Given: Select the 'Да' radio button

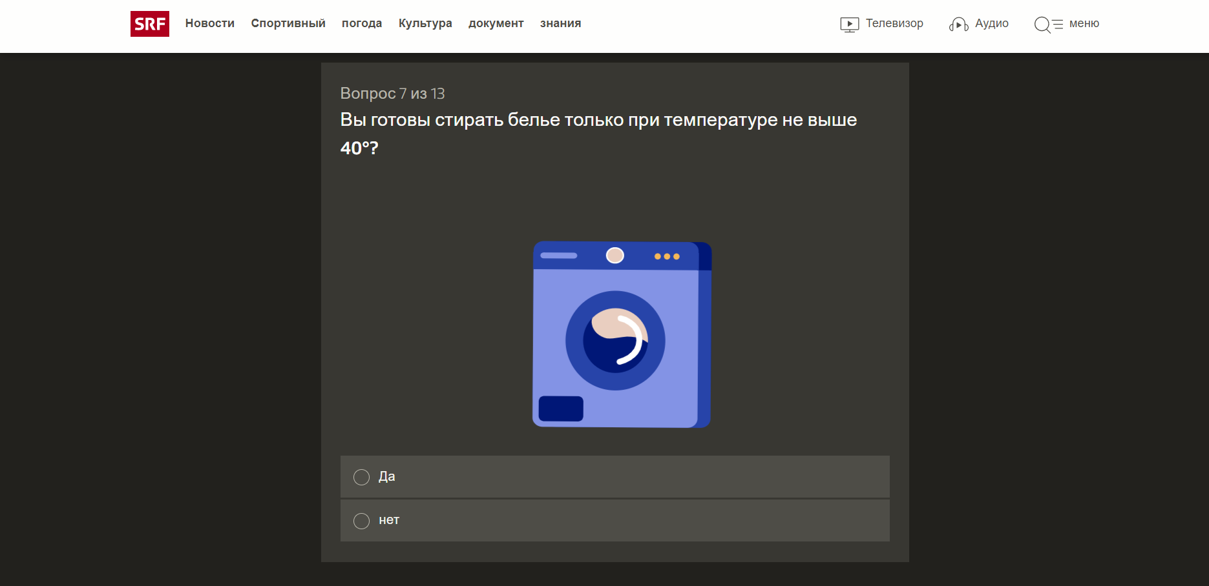Looking at the screenshot, I should (x=361, y=477).
